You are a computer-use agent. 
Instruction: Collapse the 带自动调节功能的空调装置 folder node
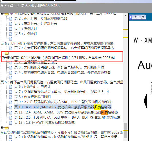[x=2, y=53]
